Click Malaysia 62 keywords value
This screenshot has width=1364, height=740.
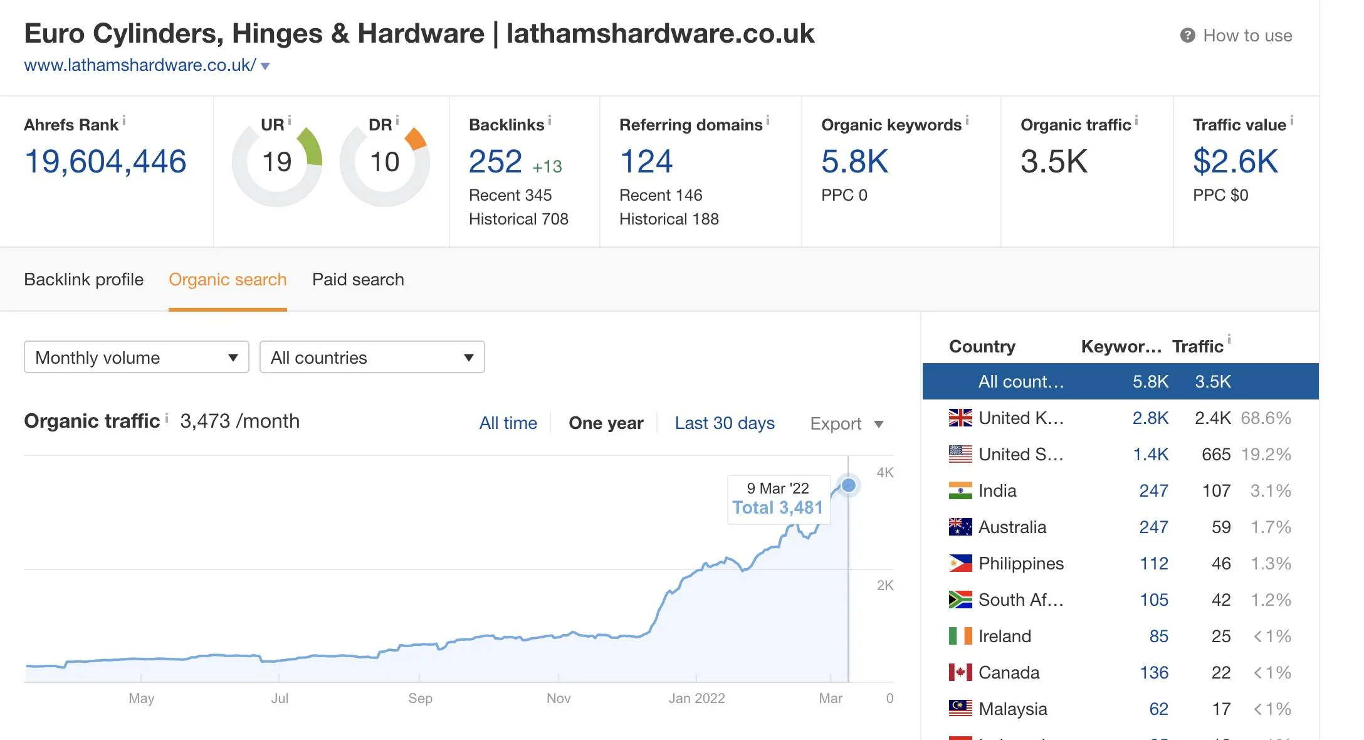[x=1159, y=709]
